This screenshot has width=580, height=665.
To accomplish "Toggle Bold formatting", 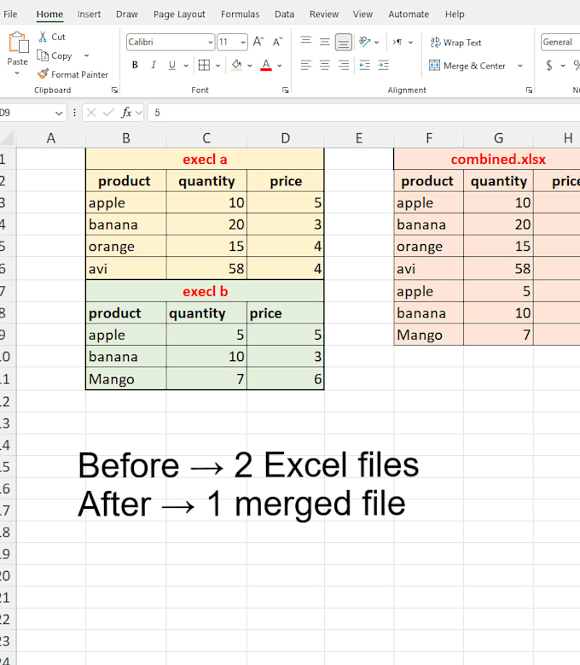I will tap(135, 65).
